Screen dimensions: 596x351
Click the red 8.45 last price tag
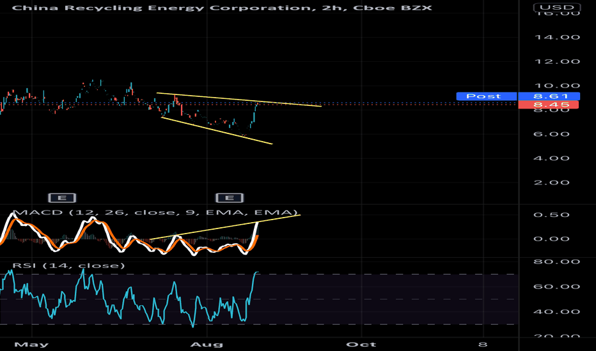coord(548,105)
